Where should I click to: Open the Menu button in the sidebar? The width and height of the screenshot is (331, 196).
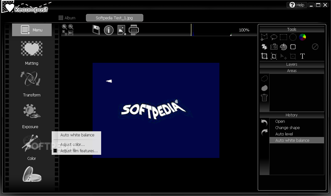(x=32, y=30)
